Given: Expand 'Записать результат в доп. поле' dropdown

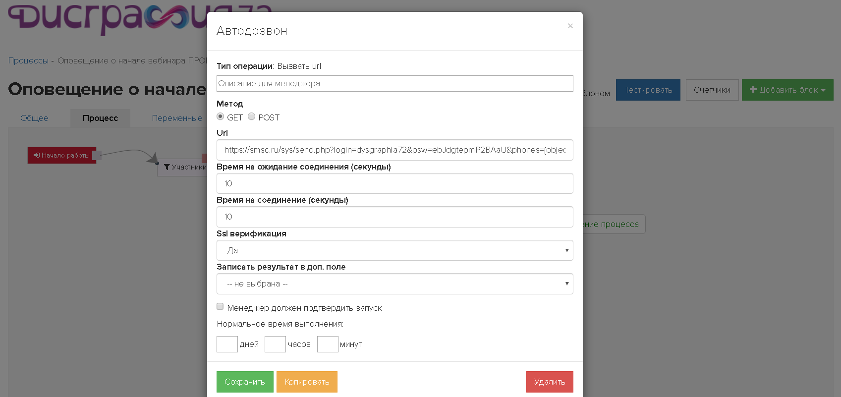Looking at the screenshot, I should (x=394, y=284).
